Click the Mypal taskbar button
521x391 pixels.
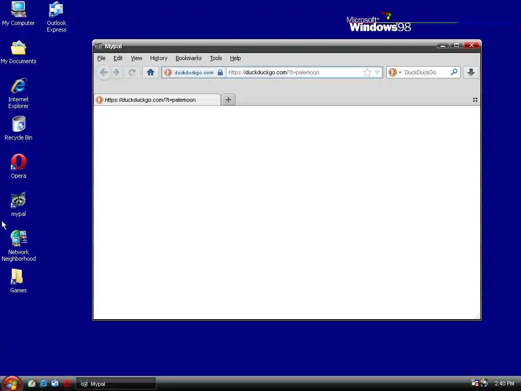tap(116, 384)
